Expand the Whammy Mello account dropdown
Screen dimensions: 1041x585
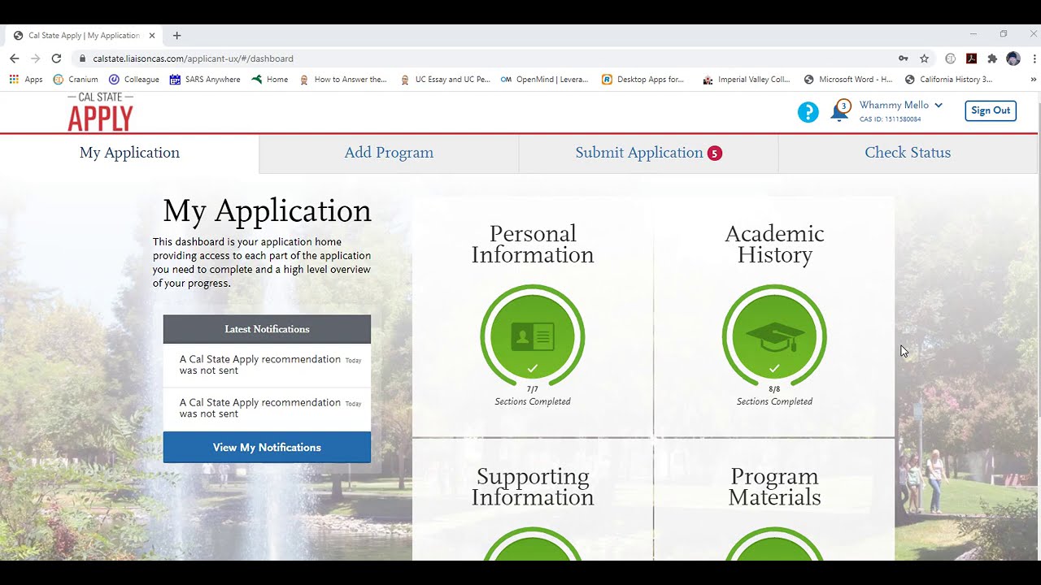[x=901, y=106]
